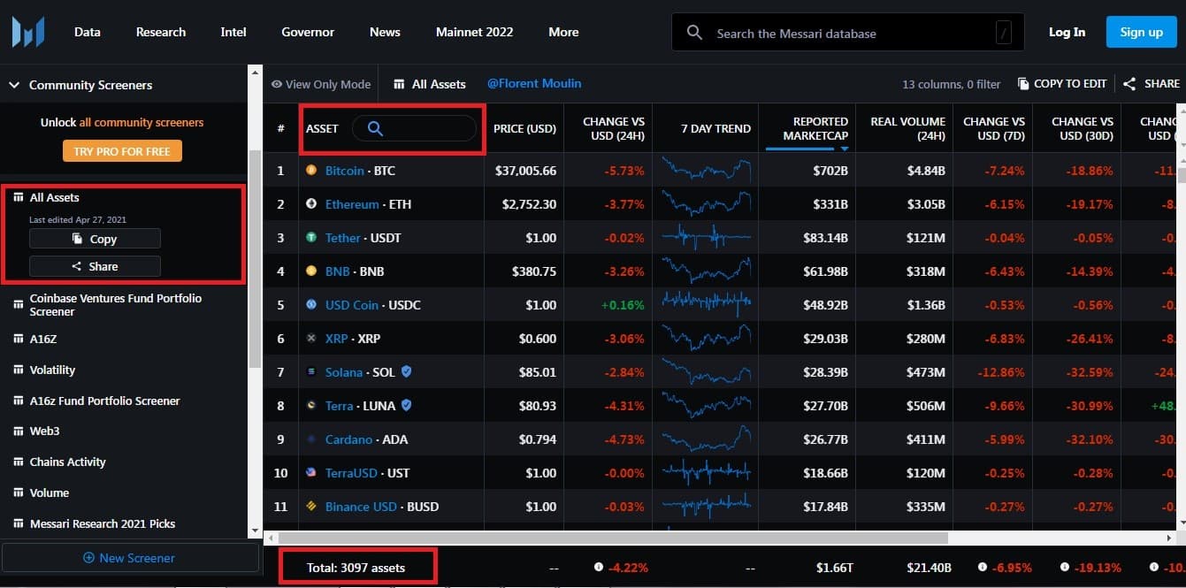Sort by the PRICE (USD) column header
The height and width of the screenshot is (588, 1186).
coord(524,128)
